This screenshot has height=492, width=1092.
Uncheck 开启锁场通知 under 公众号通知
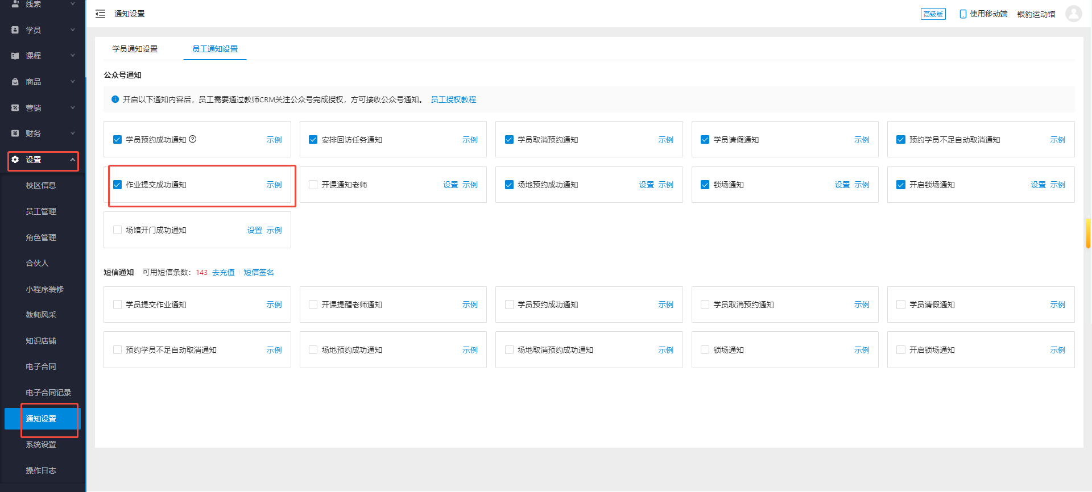tap(901, 185)
